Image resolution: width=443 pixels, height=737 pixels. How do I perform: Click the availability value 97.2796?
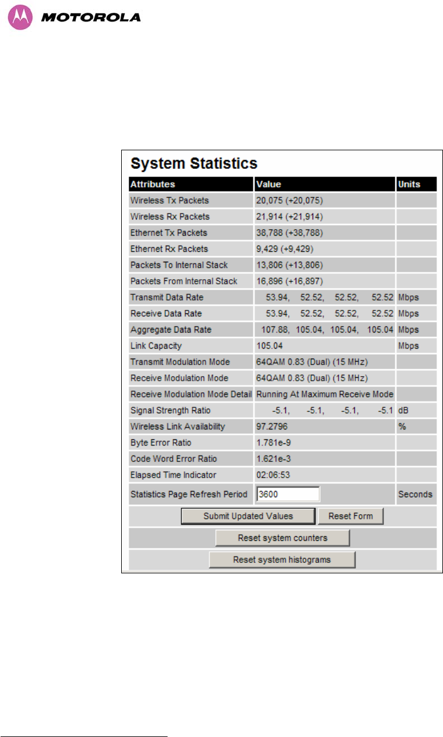(271, 427)
